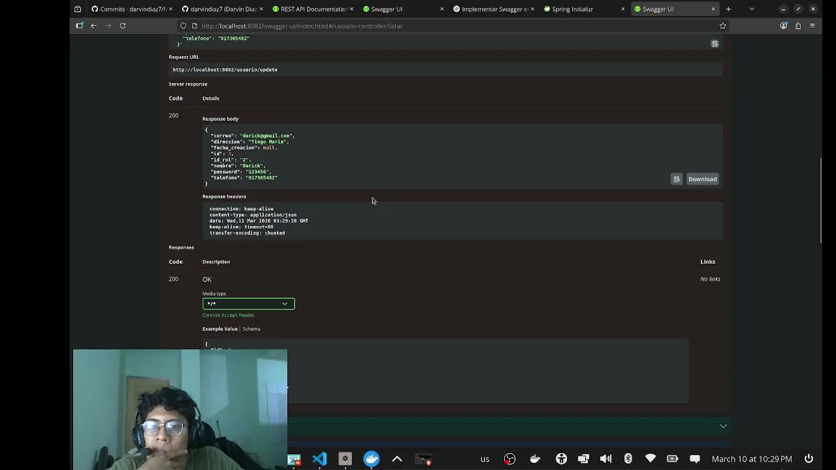The height and width of the screenshot is (470, 836).
Task: Click the 'Response body' label
Action: tap(220, 119)
